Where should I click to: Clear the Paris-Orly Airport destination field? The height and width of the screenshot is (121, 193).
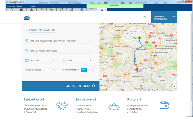[90, 51]
